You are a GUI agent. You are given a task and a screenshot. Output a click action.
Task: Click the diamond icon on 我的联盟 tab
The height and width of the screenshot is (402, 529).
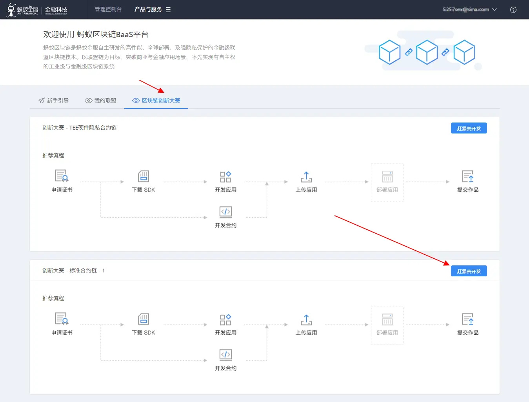[x=89, y=101]
